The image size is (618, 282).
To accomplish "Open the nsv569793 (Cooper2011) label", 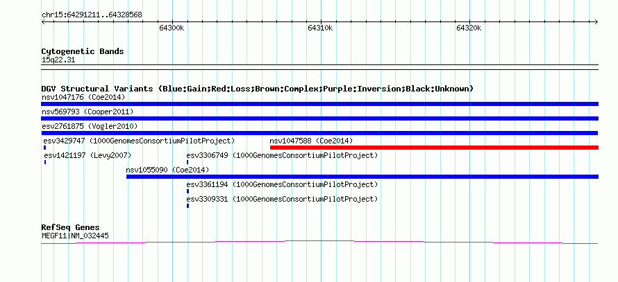I will 87,112.
